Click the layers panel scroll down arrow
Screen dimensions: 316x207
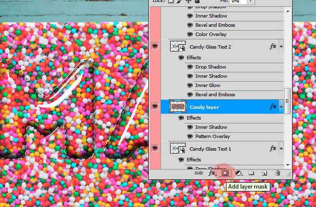[x=288, y=165]
